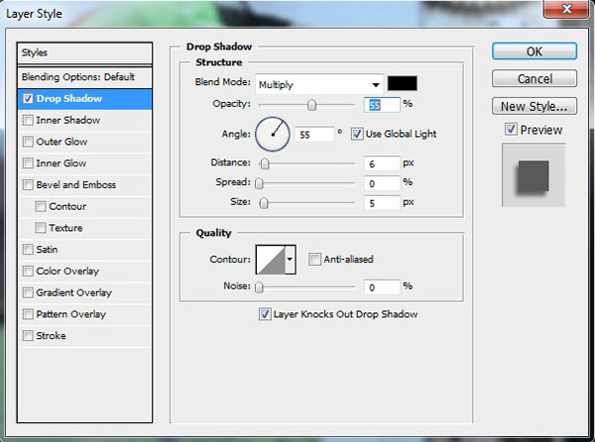The height and width of the screenshot is (442, 595).
Task: Open the Color Overlay settings row
Action: tap(84, 271)
